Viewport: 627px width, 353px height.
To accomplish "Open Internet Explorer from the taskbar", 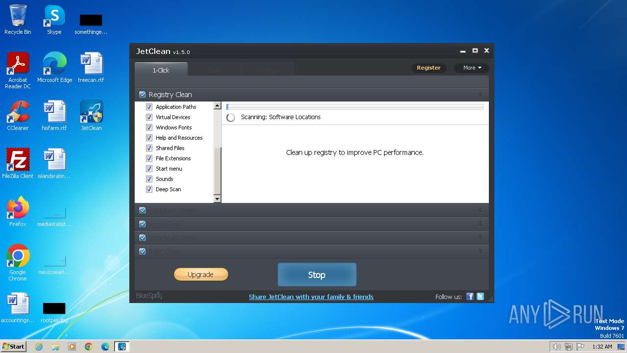I will pos(39,347).
